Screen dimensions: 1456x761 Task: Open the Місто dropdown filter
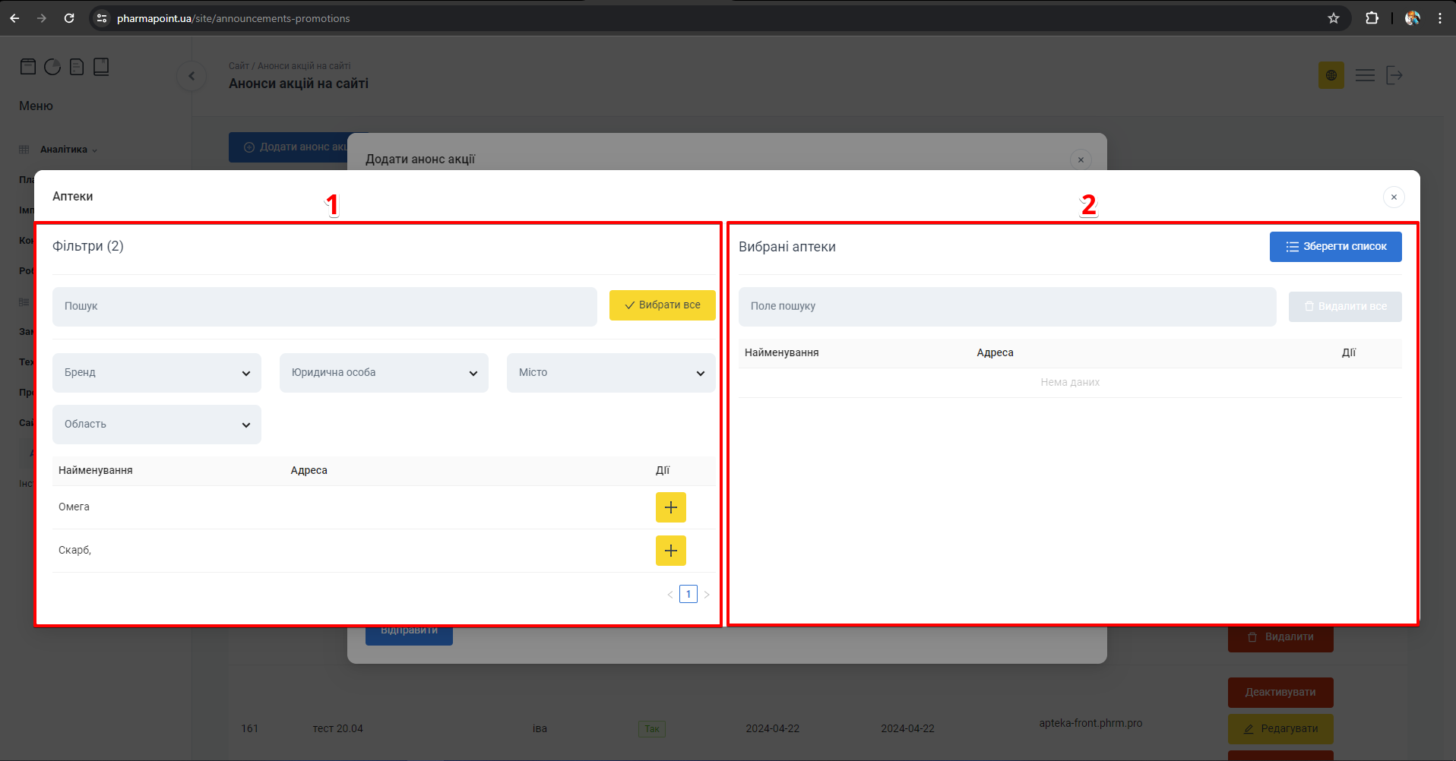pos(611,373)
